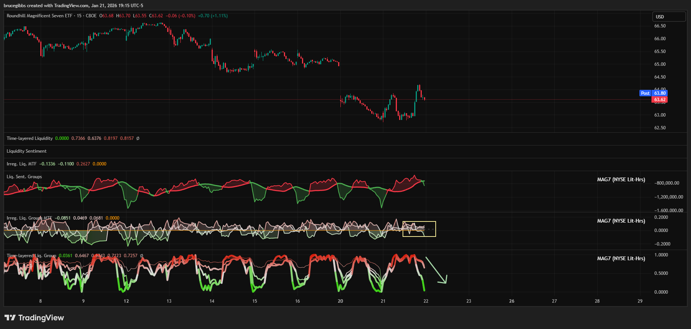Click the blue 63.80 post-market price label

click(660, 93)
